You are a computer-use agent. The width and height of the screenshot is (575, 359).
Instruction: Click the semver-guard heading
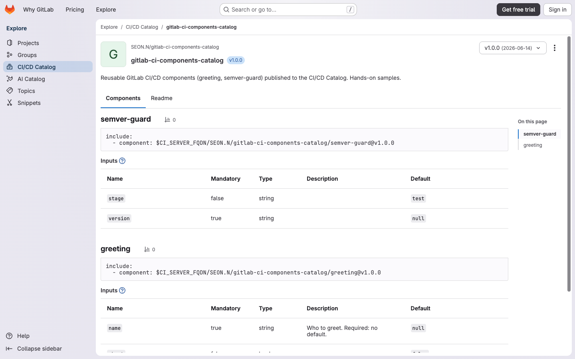pos(126,119)
